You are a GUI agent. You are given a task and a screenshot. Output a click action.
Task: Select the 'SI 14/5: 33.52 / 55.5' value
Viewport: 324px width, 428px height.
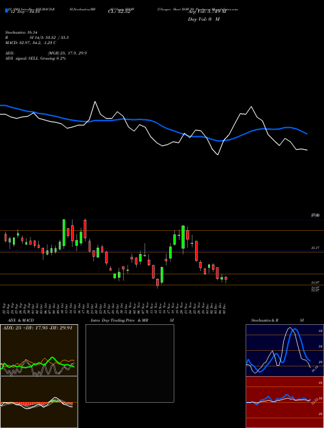point(49,38)
